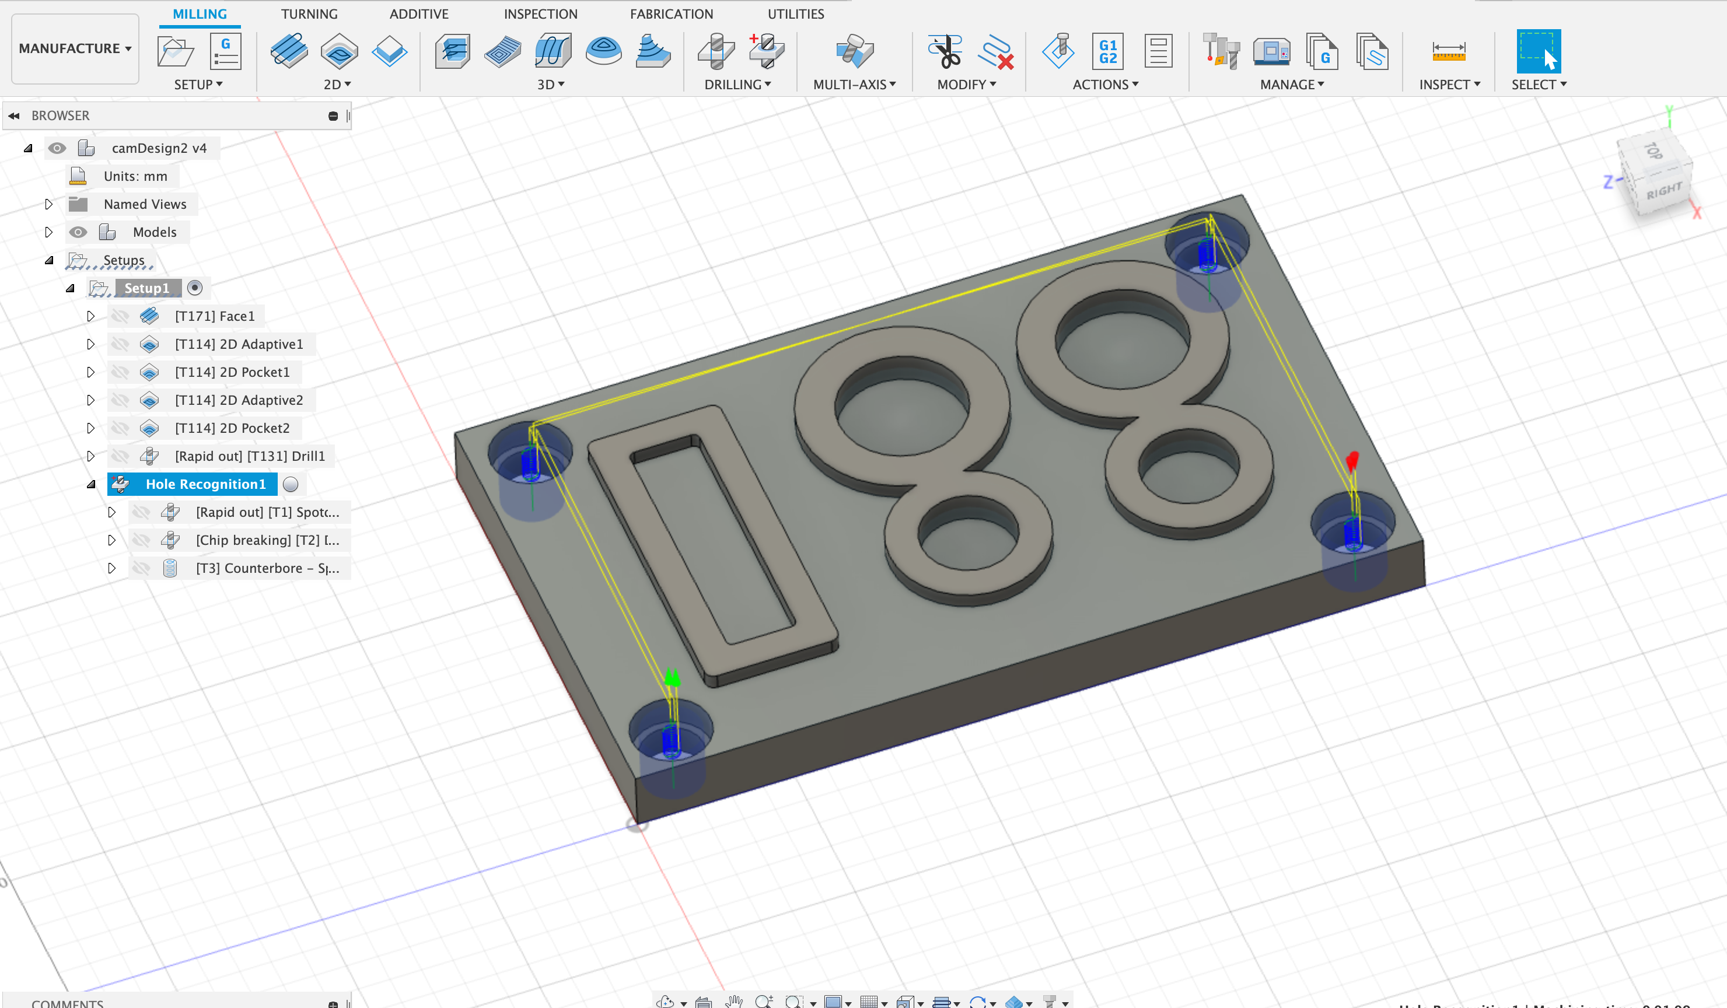Viewport: 1727px width, 1008px height.
Task: Click the Simulate toolpath icon
Action: click(1057, 52)
